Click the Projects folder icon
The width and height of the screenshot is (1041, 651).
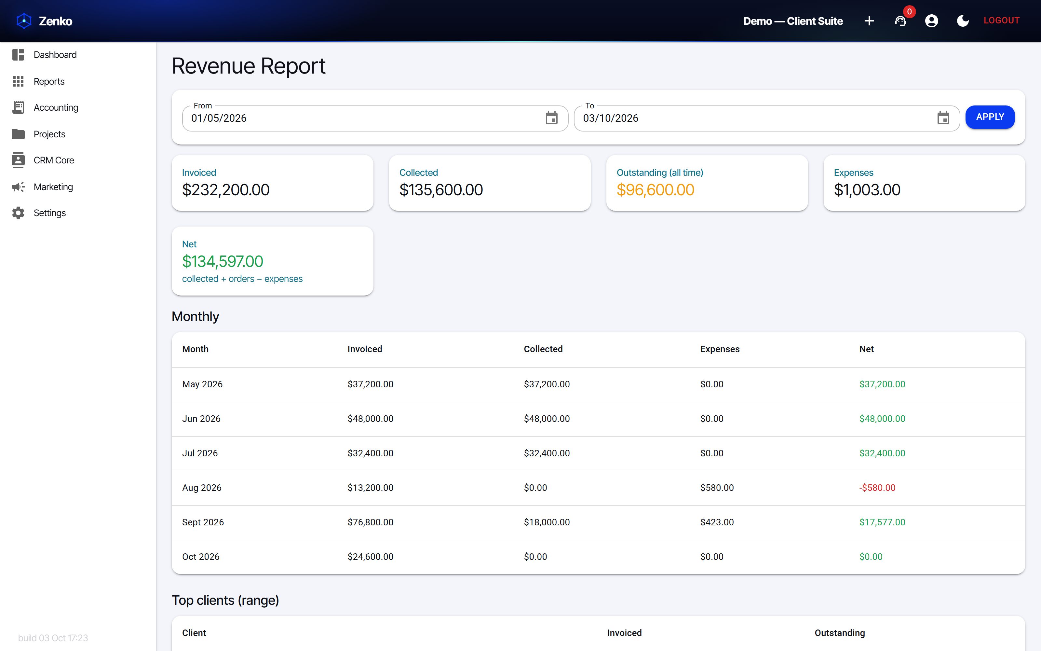tap(18, 134)
